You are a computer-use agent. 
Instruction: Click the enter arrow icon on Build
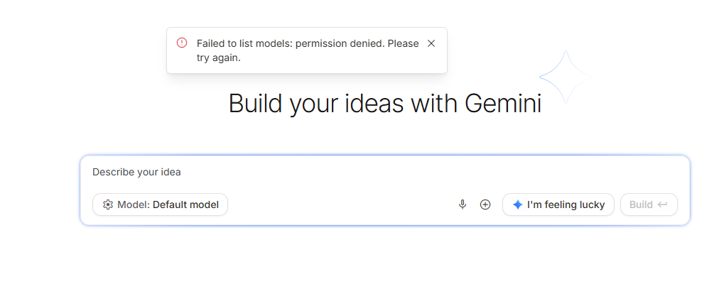(662, 205)
